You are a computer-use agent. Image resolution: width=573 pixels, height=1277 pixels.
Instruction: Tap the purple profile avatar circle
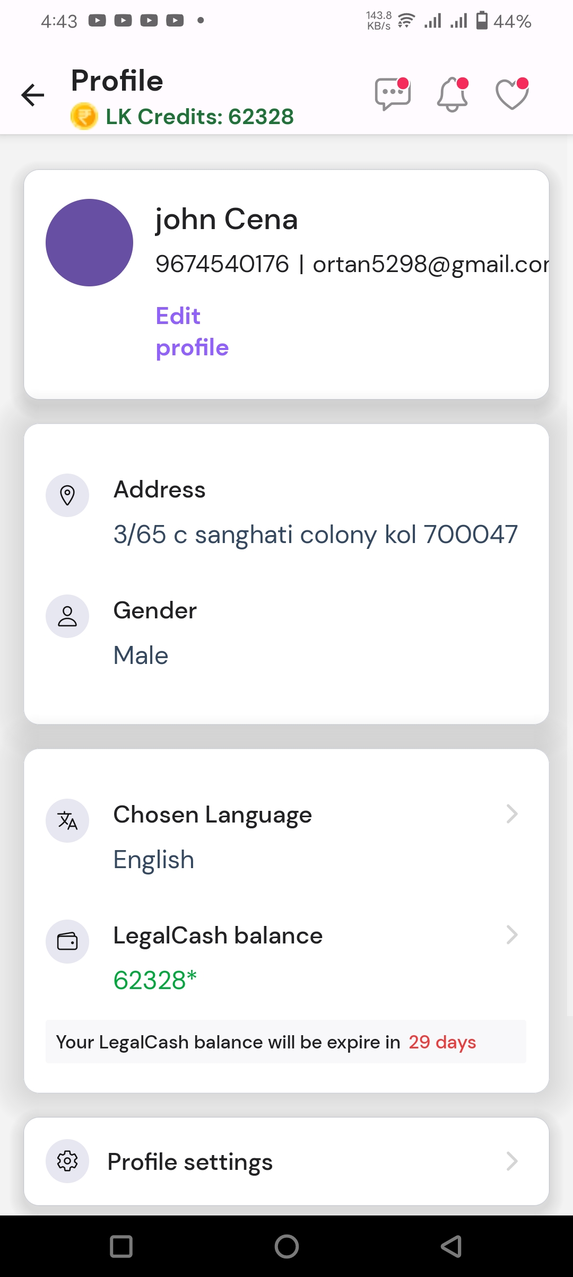(x=89, y=242)
